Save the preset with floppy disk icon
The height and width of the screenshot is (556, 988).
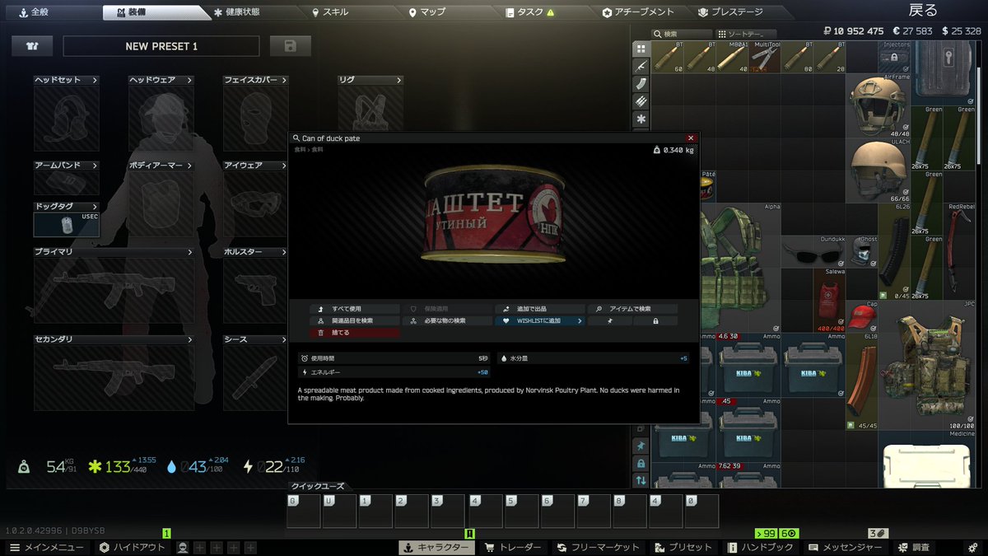tap(290, 46)
